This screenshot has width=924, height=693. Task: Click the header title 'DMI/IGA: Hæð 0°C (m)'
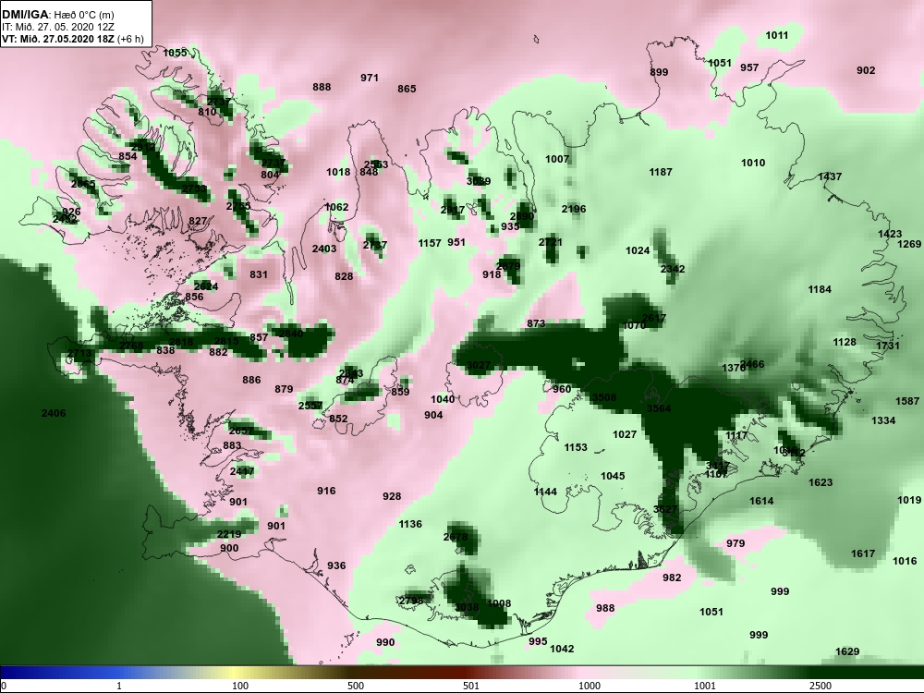click(x=57, y=15)
